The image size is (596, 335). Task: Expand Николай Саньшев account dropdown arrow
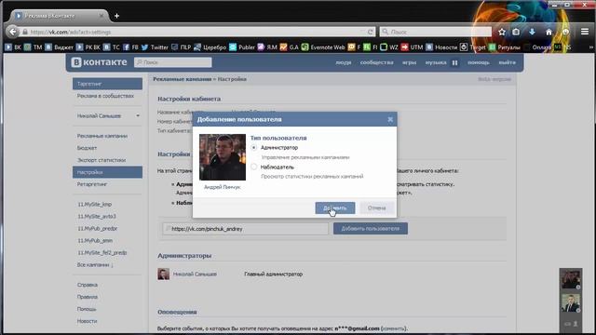pyautogui.click(x=138, y=115)
